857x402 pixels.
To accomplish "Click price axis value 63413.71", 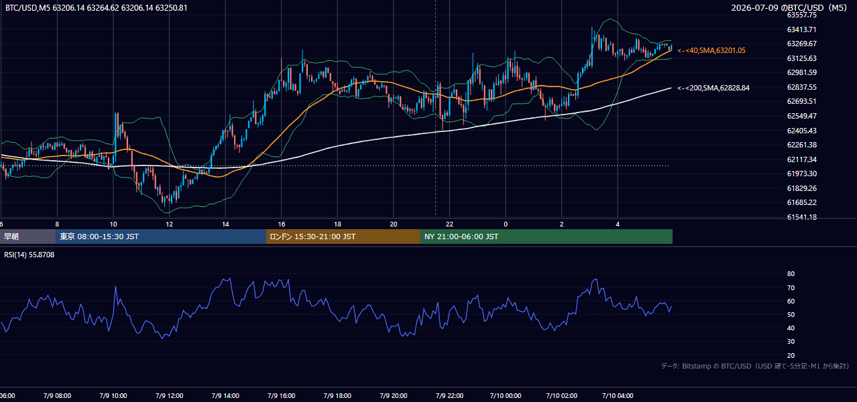I will click(801, 29).
